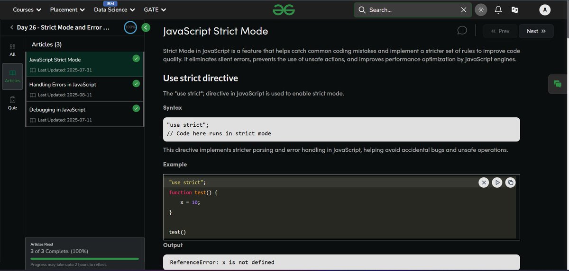Select the Articles sidebar tab

click(12, 76)
